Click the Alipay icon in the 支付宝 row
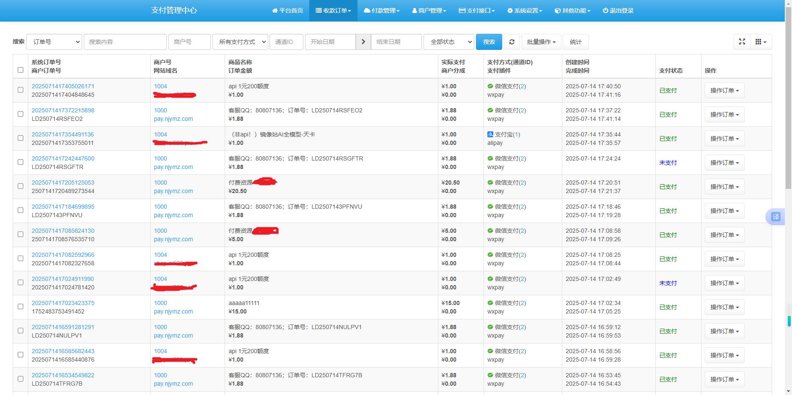The width and height of the screenshot is (792, 395). pyautogui.click(x=490, y=134)
